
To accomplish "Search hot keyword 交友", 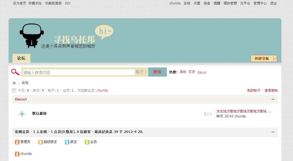I will [192, 72].
